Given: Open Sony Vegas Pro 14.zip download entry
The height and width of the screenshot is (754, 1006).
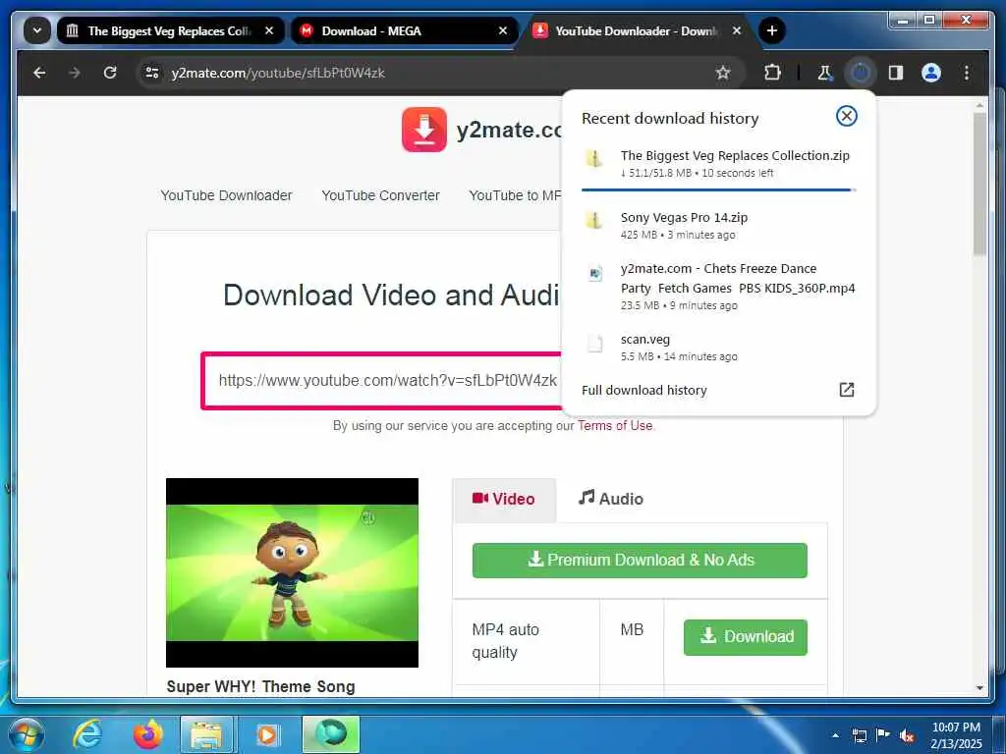Looking at the screenshot, I should [x=718, y=226].
